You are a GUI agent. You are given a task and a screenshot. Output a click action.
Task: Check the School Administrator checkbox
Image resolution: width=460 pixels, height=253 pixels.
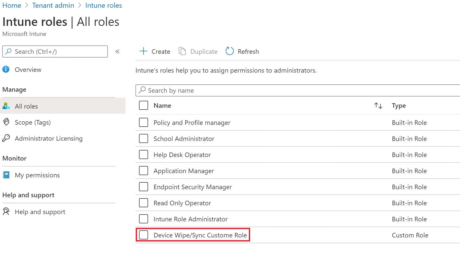point(143,138)
